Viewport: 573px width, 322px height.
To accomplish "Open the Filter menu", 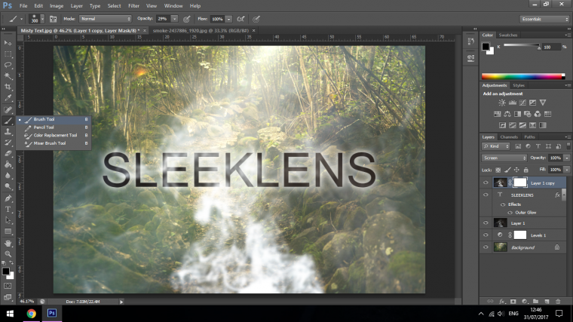I will (133, 6).
